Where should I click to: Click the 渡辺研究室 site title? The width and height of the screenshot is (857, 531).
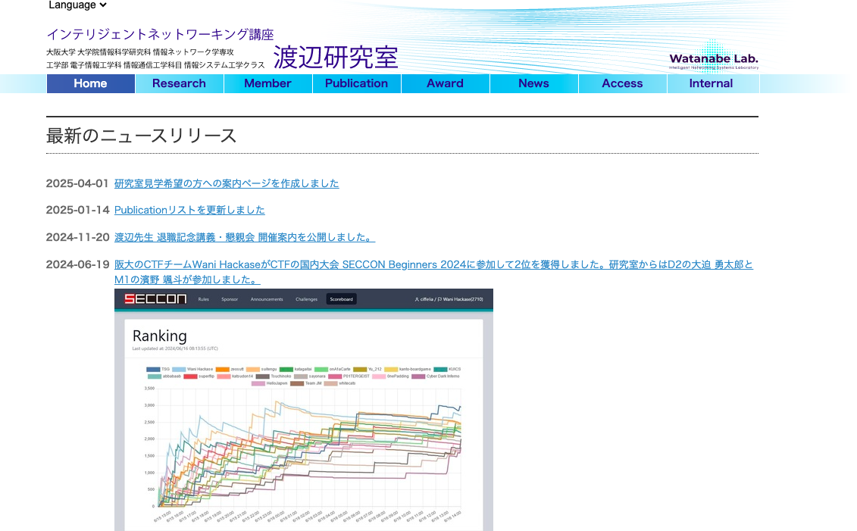point(335,57)
